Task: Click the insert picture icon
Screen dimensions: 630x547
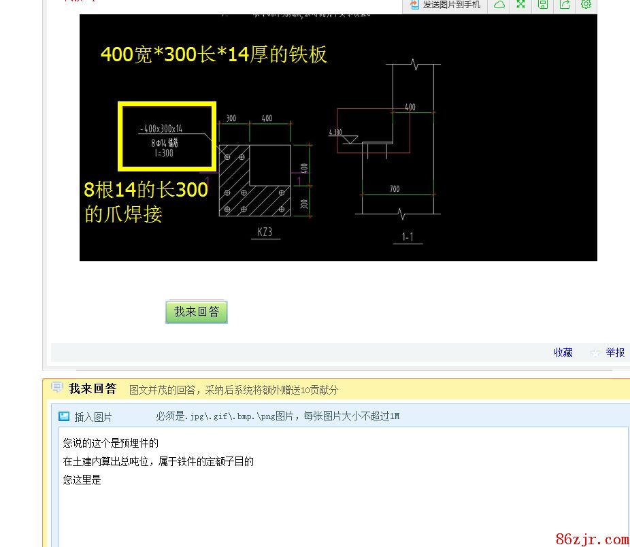Action: pos(64,416)
